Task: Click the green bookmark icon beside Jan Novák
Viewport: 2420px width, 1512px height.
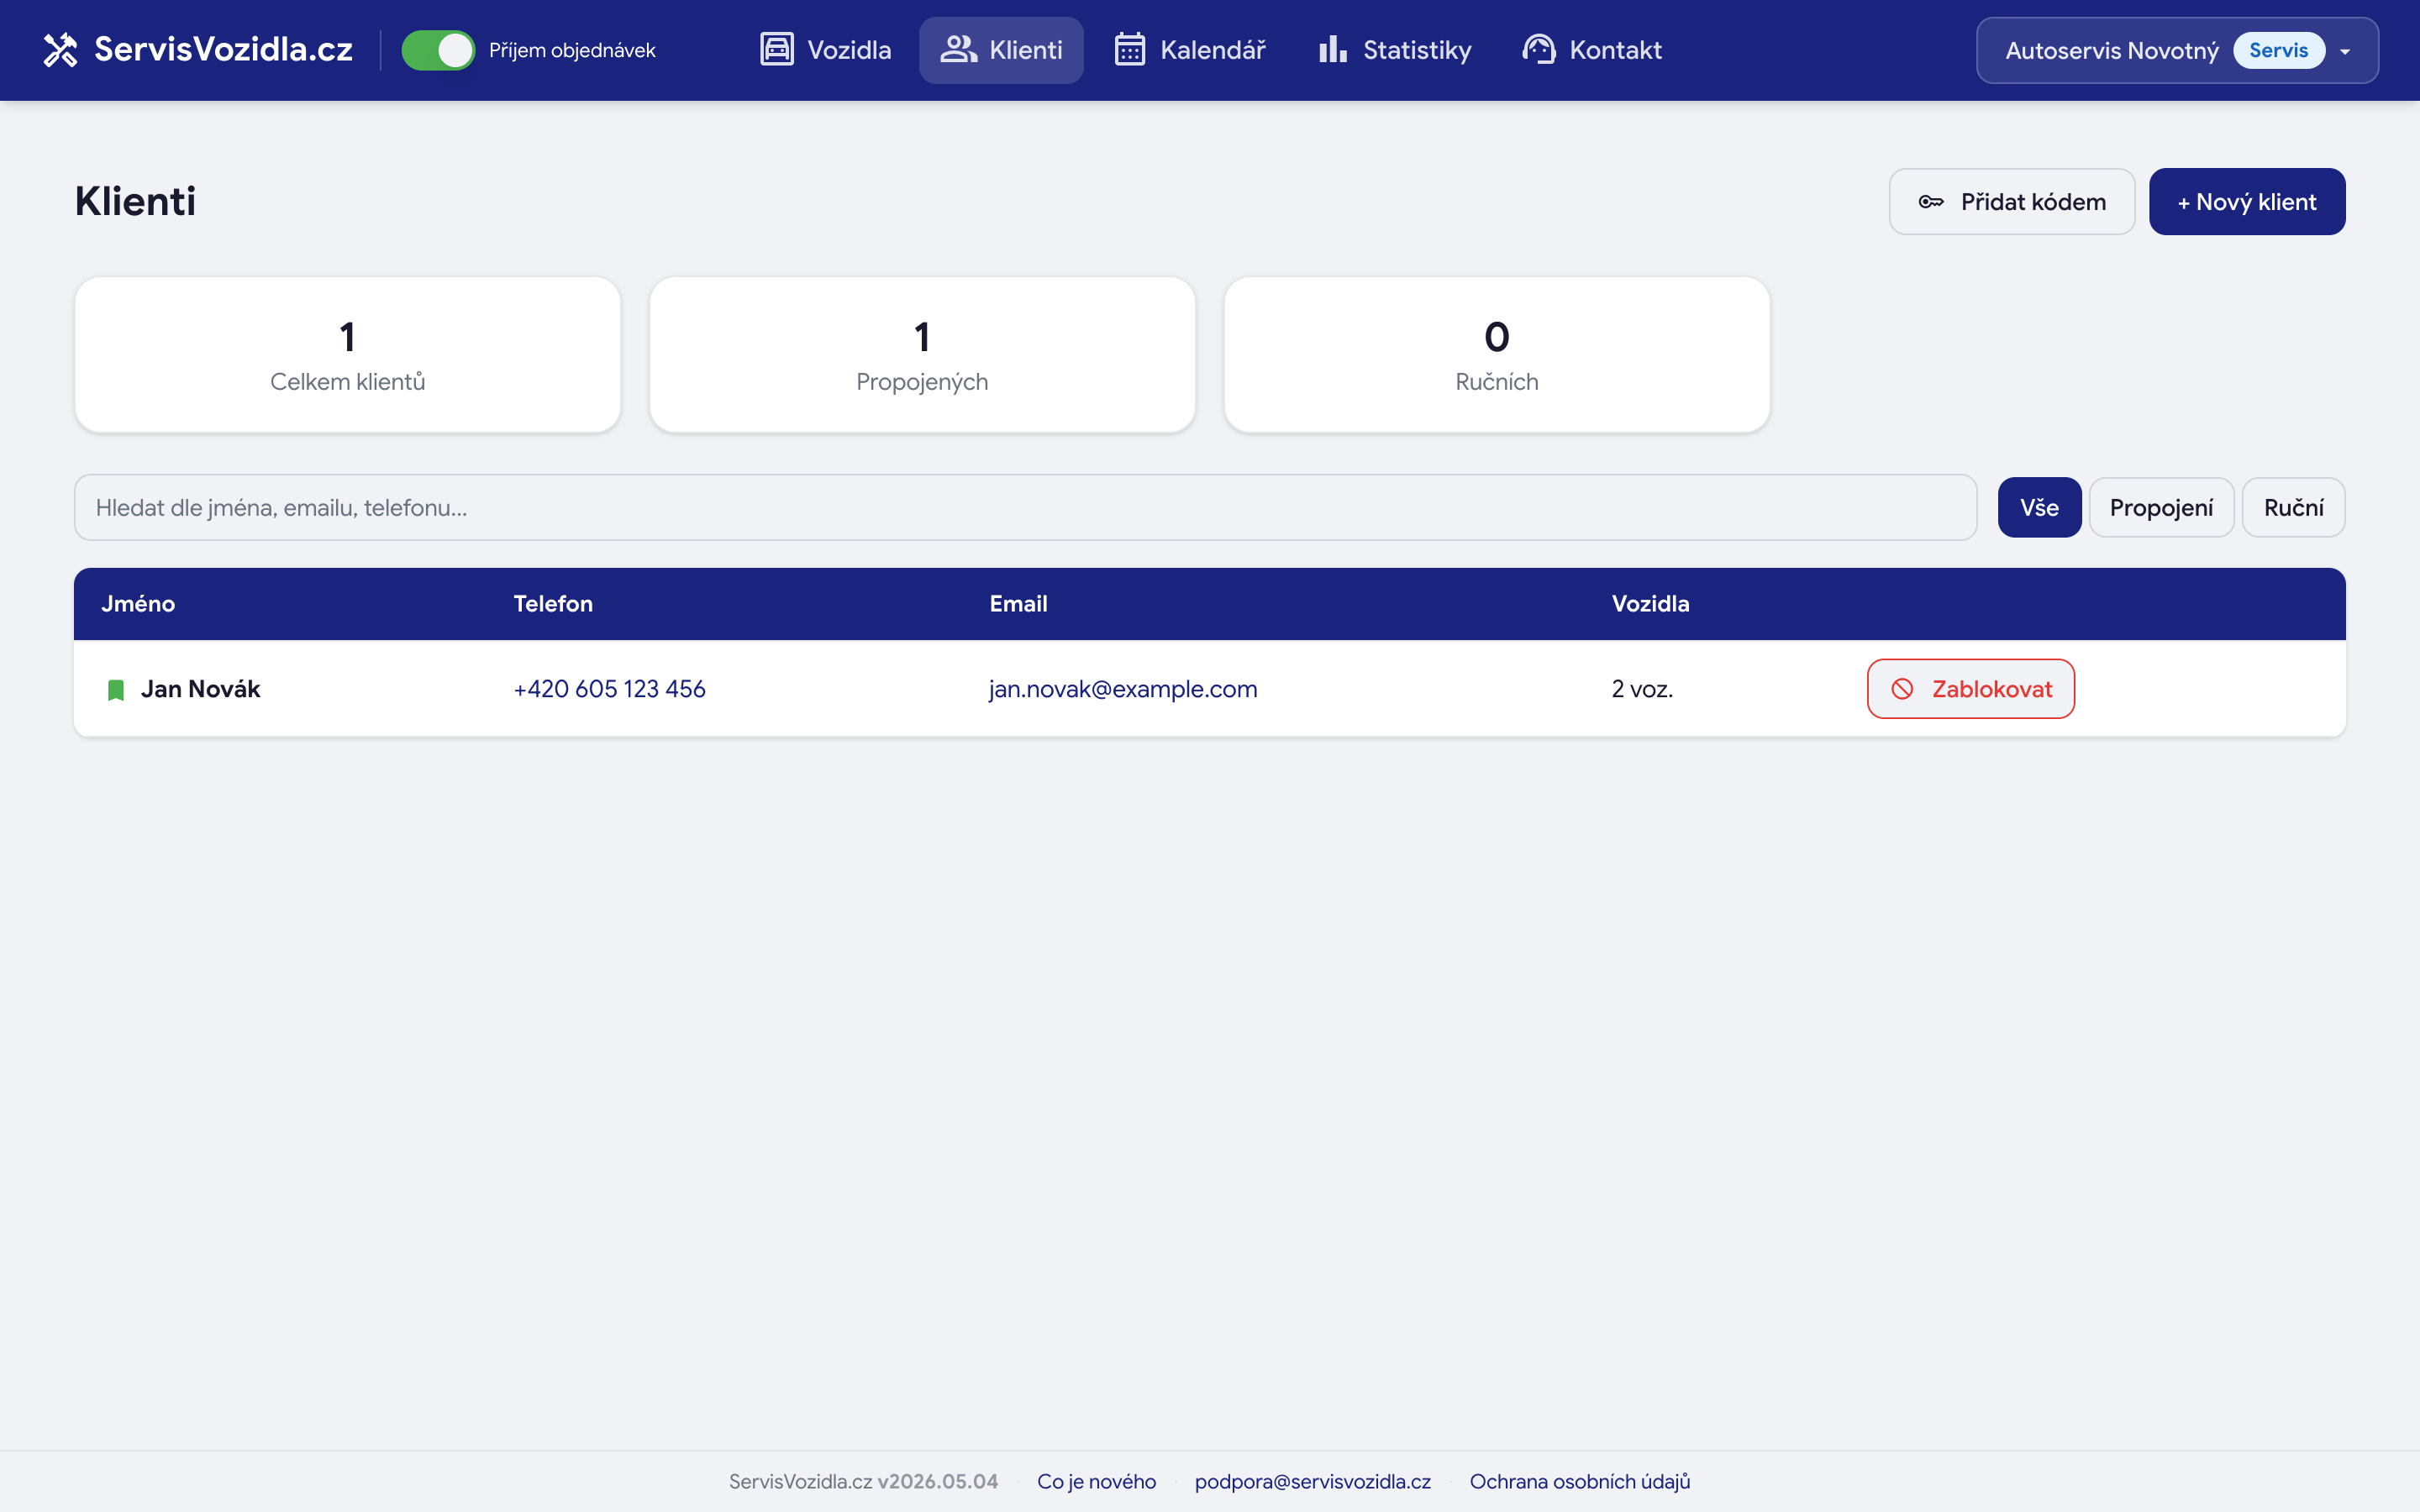Action: 116,690
